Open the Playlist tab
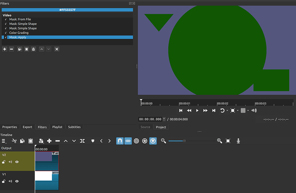This screenshot has height=193, width=296. (57, 127)
